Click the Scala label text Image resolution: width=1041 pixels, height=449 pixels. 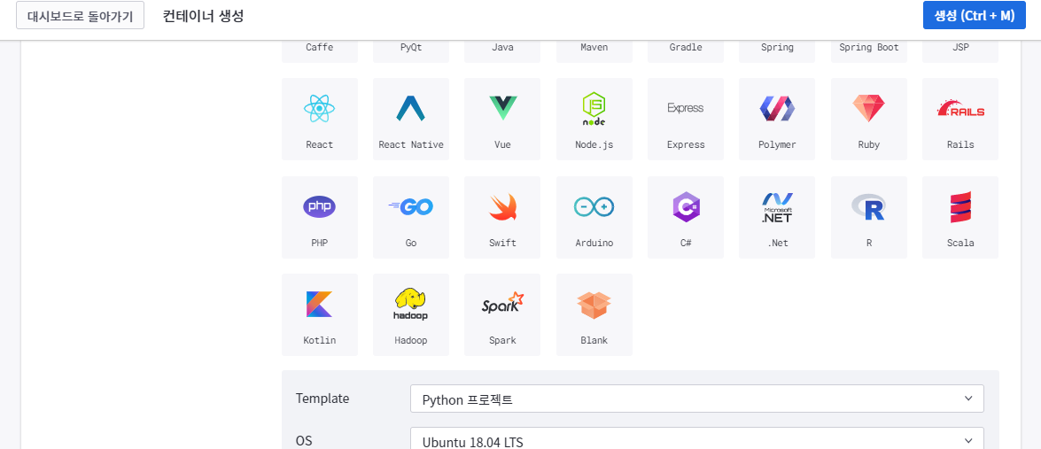(x=960, y=243)
